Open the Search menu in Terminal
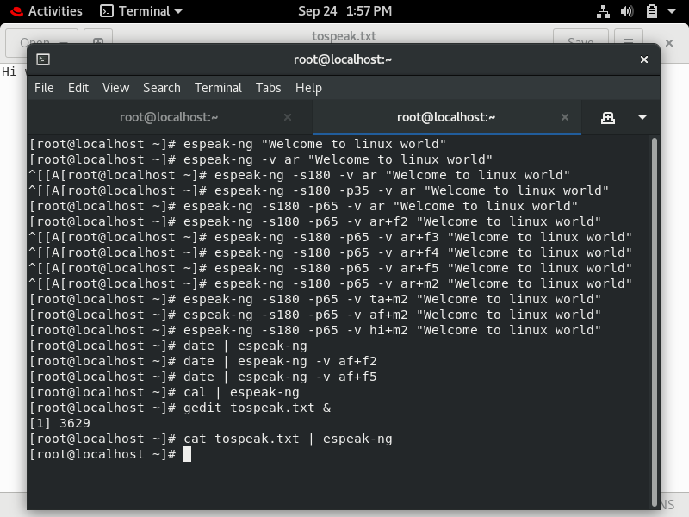The height and width of the screenshot is (517, 689). tap(162, 87)
